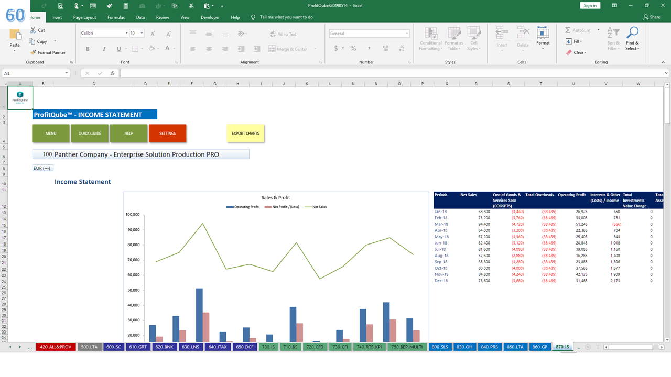The height and width of the screenshot is (377, 671).
Task: Open the General number format dropdown
Action: coord(407,34)
